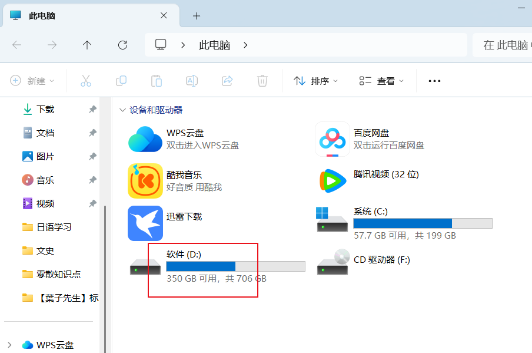Select the 迅雷下载 bird icon
Image resolution: width=532 pixels, height=353 pixels.
145,223
